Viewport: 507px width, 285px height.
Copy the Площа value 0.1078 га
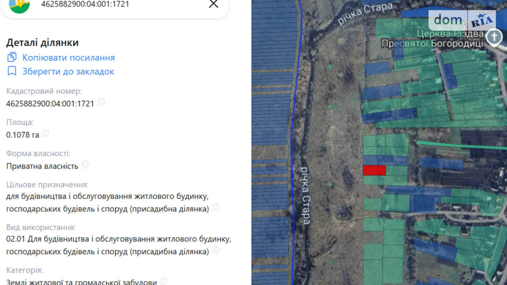coord(46,133)
